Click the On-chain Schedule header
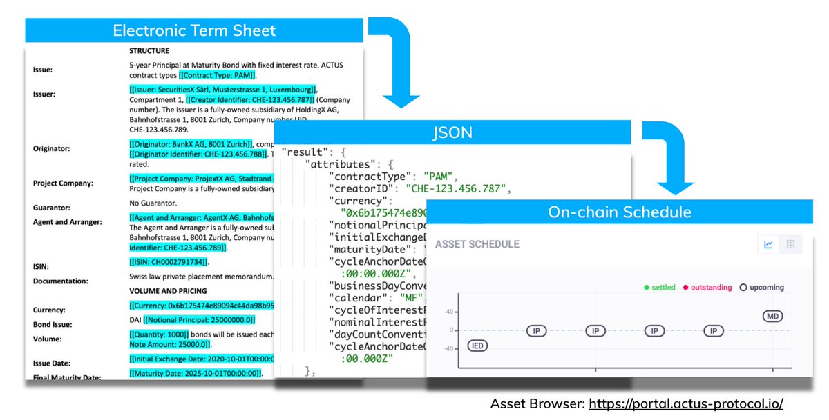This screenshot has height=420, width=829. tap(620, 212)
